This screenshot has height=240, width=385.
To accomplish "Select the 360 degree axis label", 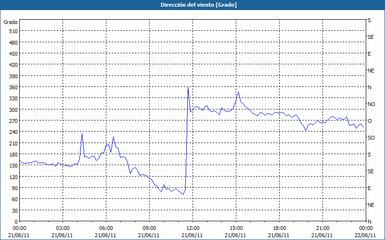I will tap(13, 87).
